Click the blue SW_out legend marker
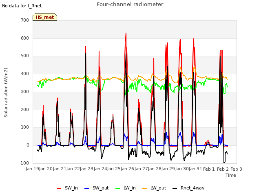Screen dimensions: 261x196 coord(87,189)
